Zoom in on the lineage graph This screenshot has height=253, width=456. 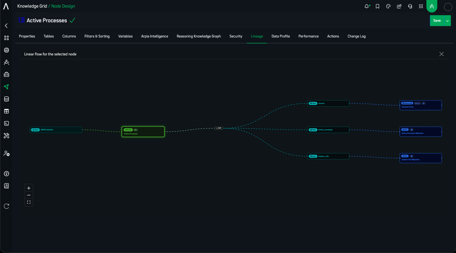29,188
